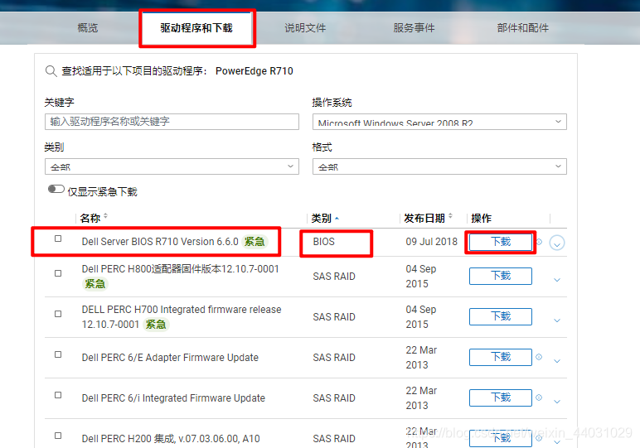Download the PERC H700 Integrated firmware
The width and height of the screenshot is (640, 448).
tap(501, 316)
